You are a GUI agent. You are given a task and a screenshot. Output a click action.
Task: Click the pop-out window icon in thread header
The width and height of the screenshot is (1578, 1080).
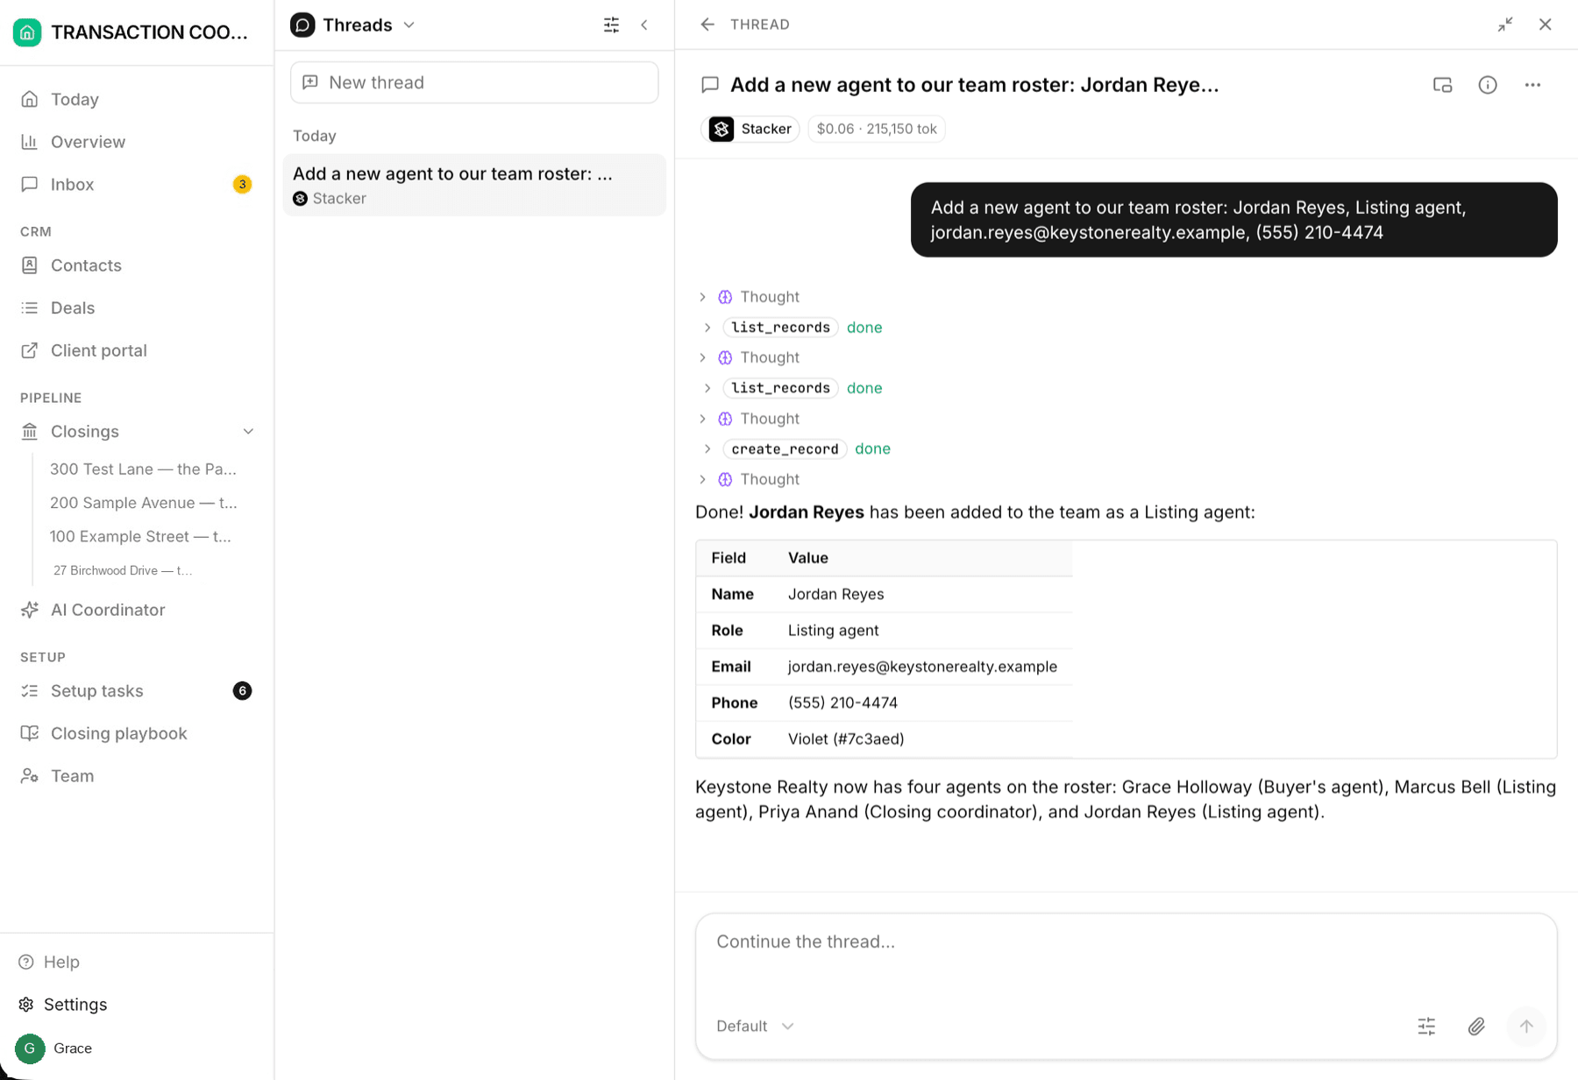tap(1442, 85)
